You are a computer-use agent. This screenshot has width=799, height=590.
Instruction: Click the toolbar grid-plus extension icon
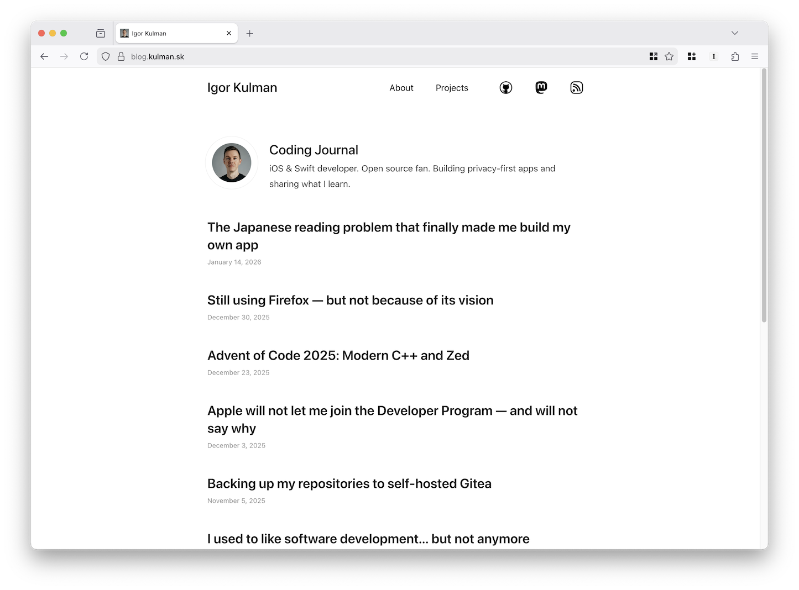(692, 56)
